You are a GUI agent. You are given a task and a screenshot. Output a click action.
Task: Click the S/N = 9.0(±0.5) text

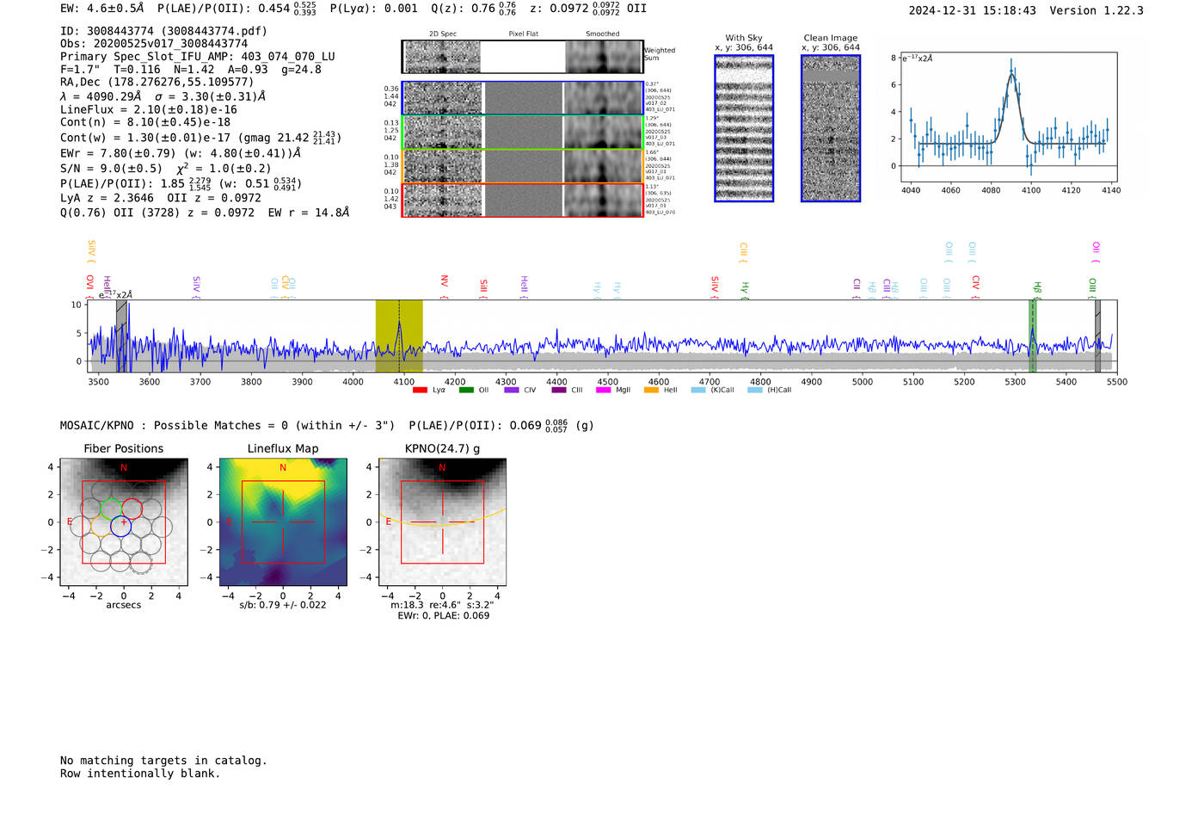click(111, 169)
